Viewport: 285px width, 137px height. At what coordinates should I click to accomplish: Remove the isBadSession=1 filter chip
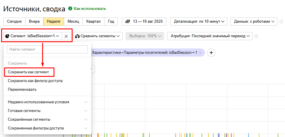201,53
